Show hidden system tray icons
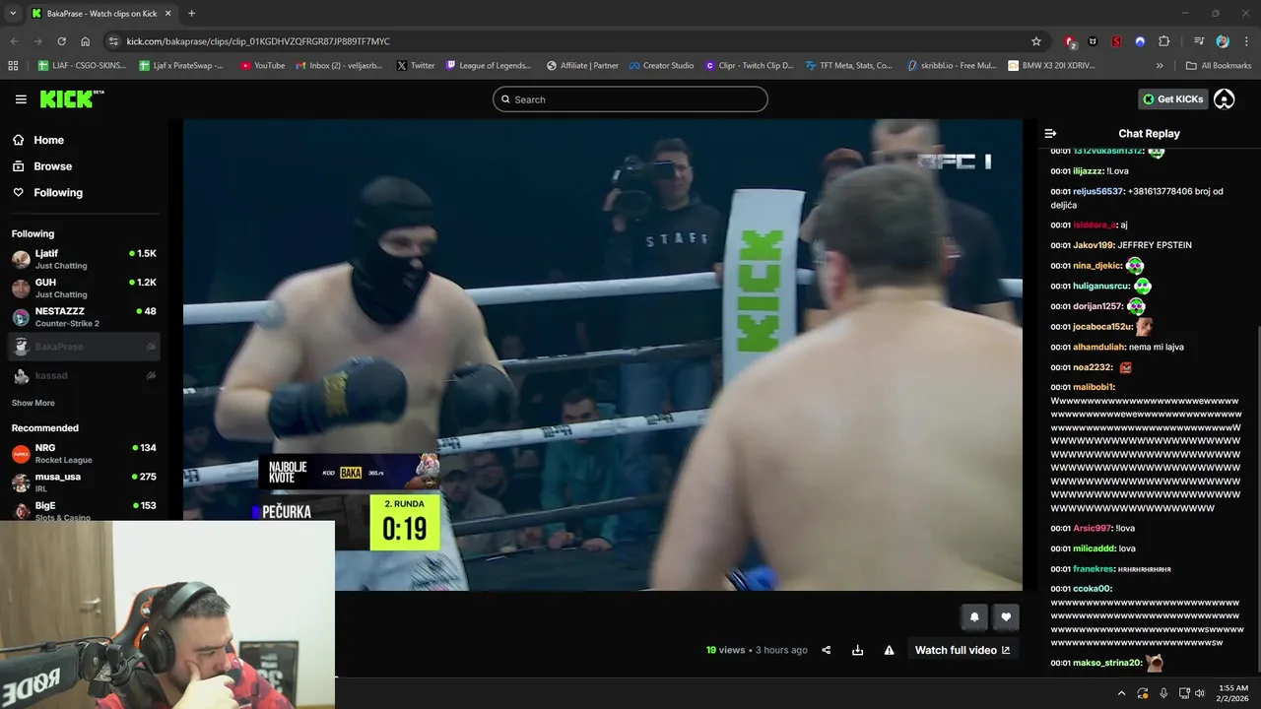Viewport: 1261px width, 709px height. [1121, 693]
